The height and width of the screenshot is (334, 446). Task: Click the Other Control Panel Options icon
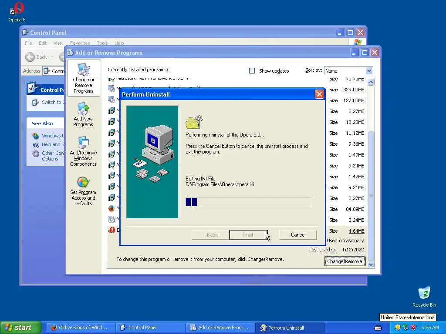point(36,154)
